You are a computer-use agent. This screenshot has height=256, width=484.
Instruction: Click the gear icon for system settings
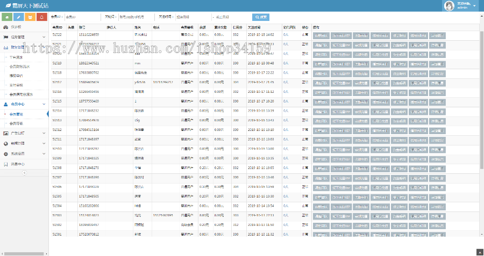(5, 153)
